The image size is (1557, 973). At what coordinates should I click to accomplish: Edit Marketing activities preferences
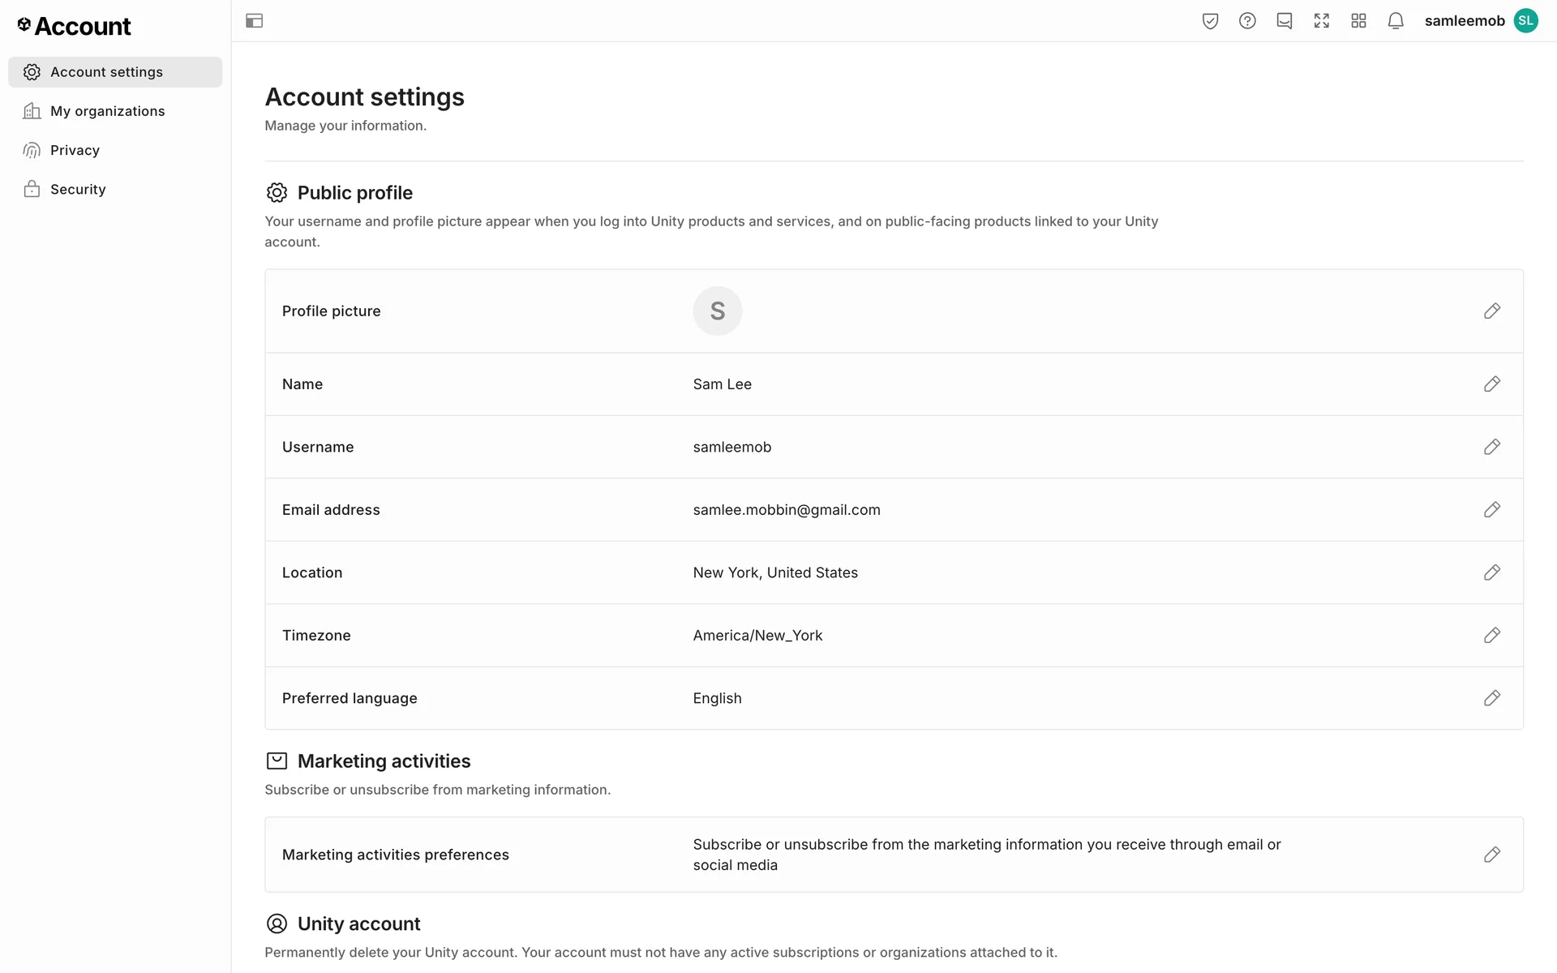1491,855
